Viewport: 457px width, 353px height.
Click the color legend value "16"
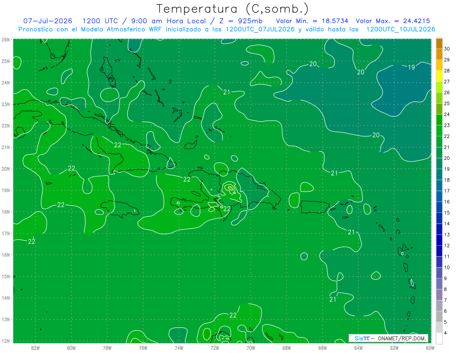(x=447, y=202)
